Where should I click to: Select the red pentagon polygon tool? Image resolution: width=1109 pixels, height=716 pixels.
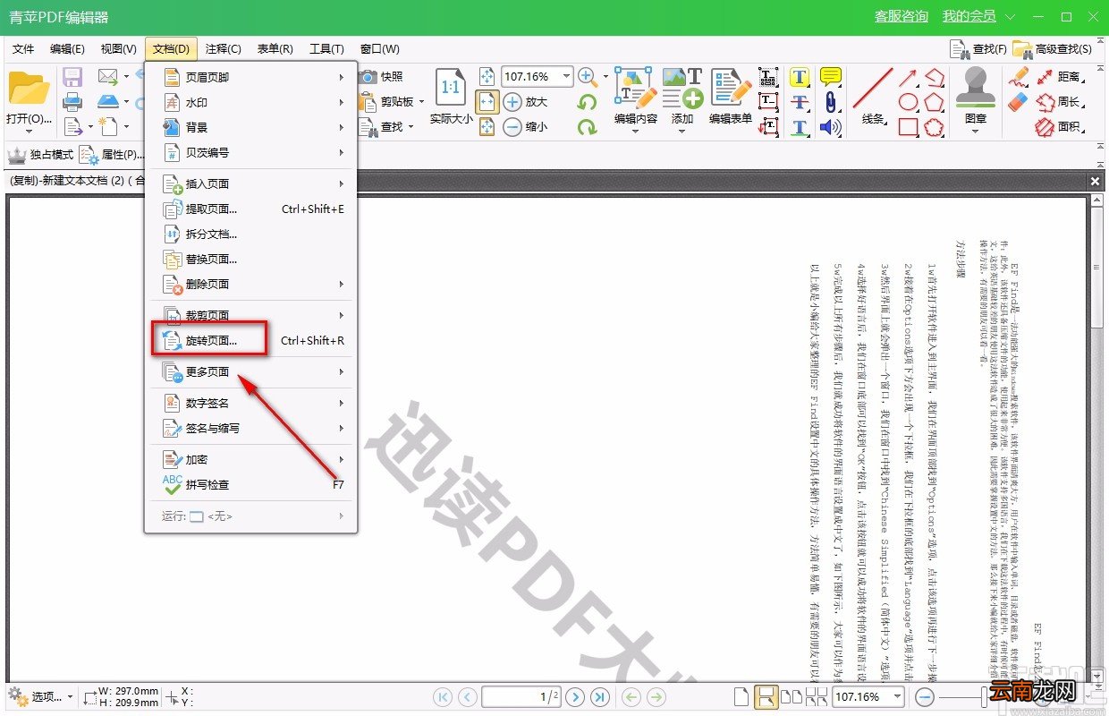pos(935,102)
